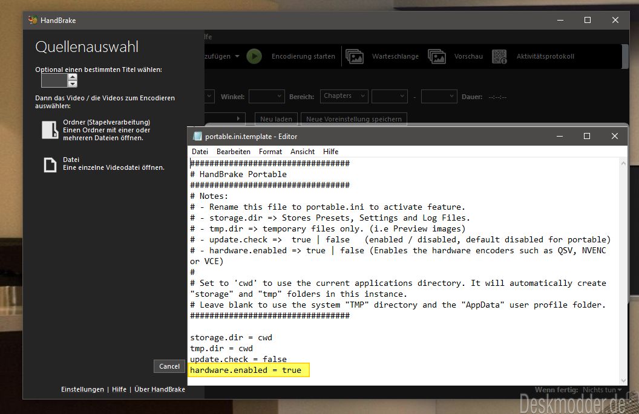Open the Chapters range dropdown
This screenshot has height=414, width=639.
coord(344,96)
